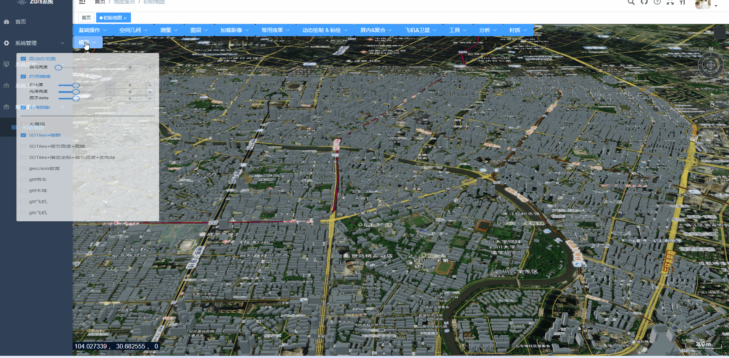Click the table icon beside 初始地图 in sidebar
The image size is (729, 358).
point(14,128)
